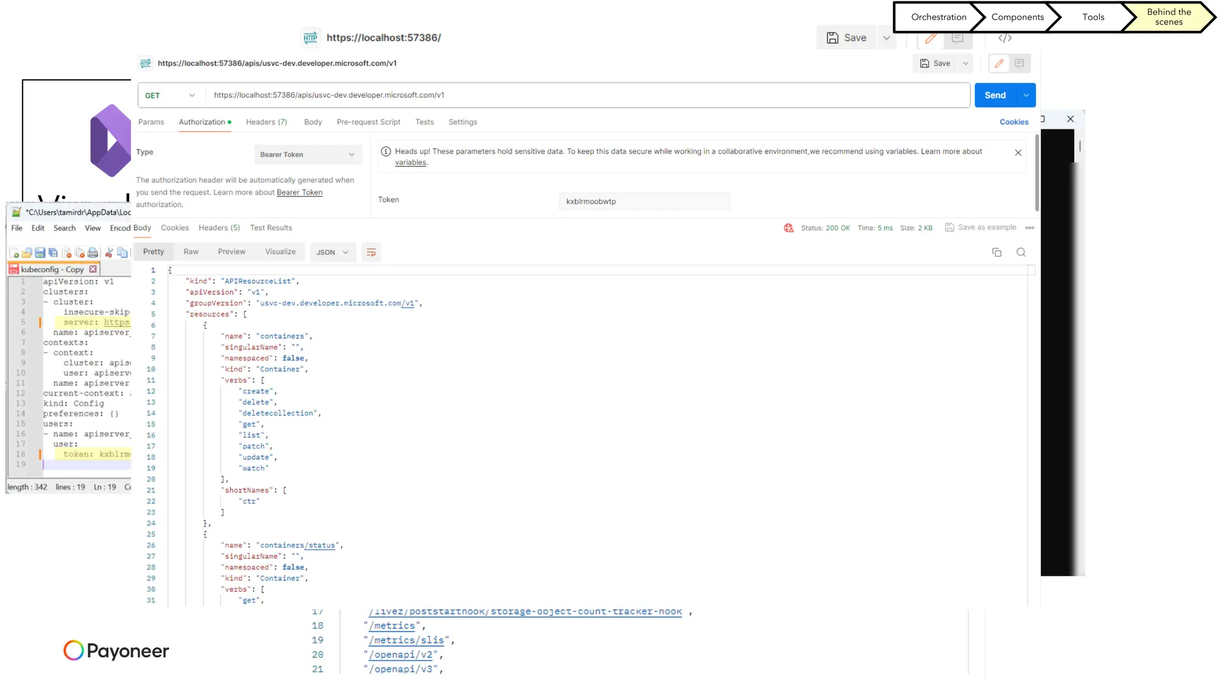Click the Token input field
The width and height of the screenshot is (1220, 686).
point(644,201)
